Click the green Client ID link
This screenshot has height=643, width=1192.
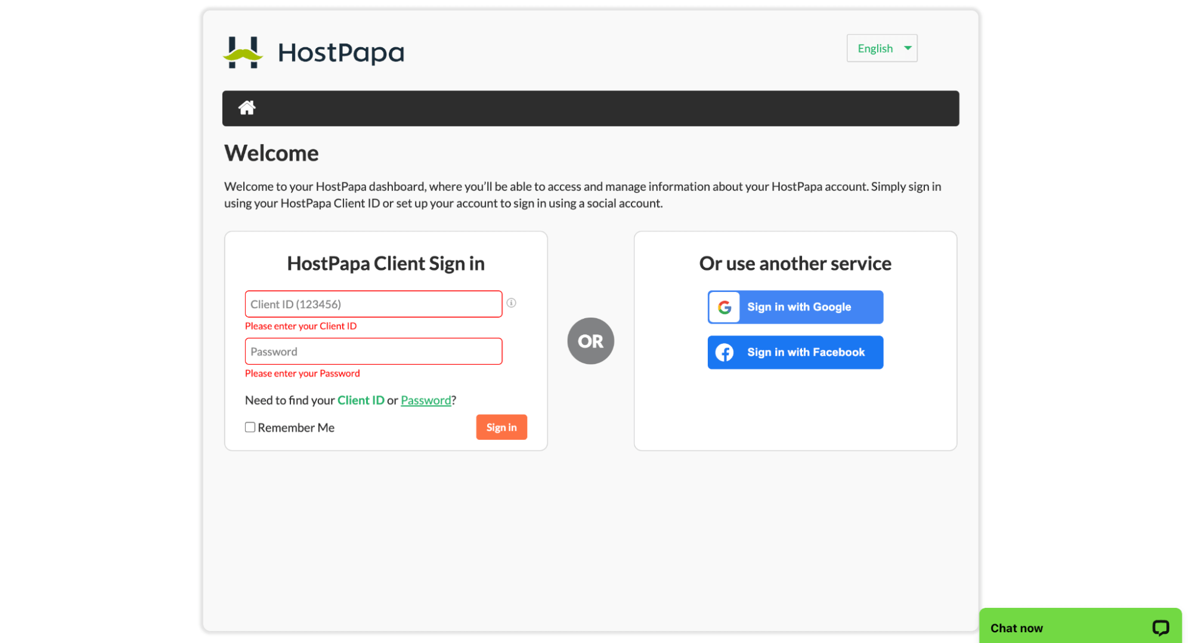pyautogui.click(x=360, y=400)
